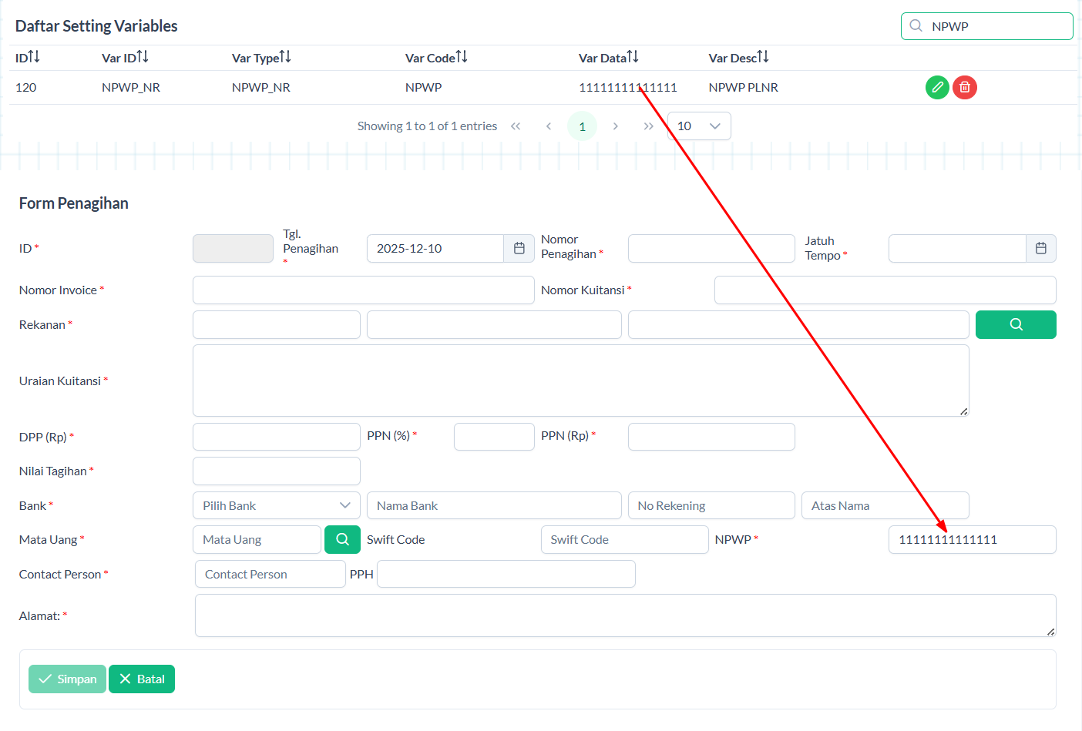The image size is (1082, 731).
Task: Select page 1 in the pagination
Action: 583,126
